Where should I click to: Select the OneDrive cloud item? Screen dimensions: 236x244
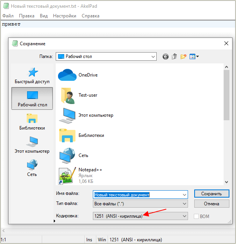coord(78,75)
